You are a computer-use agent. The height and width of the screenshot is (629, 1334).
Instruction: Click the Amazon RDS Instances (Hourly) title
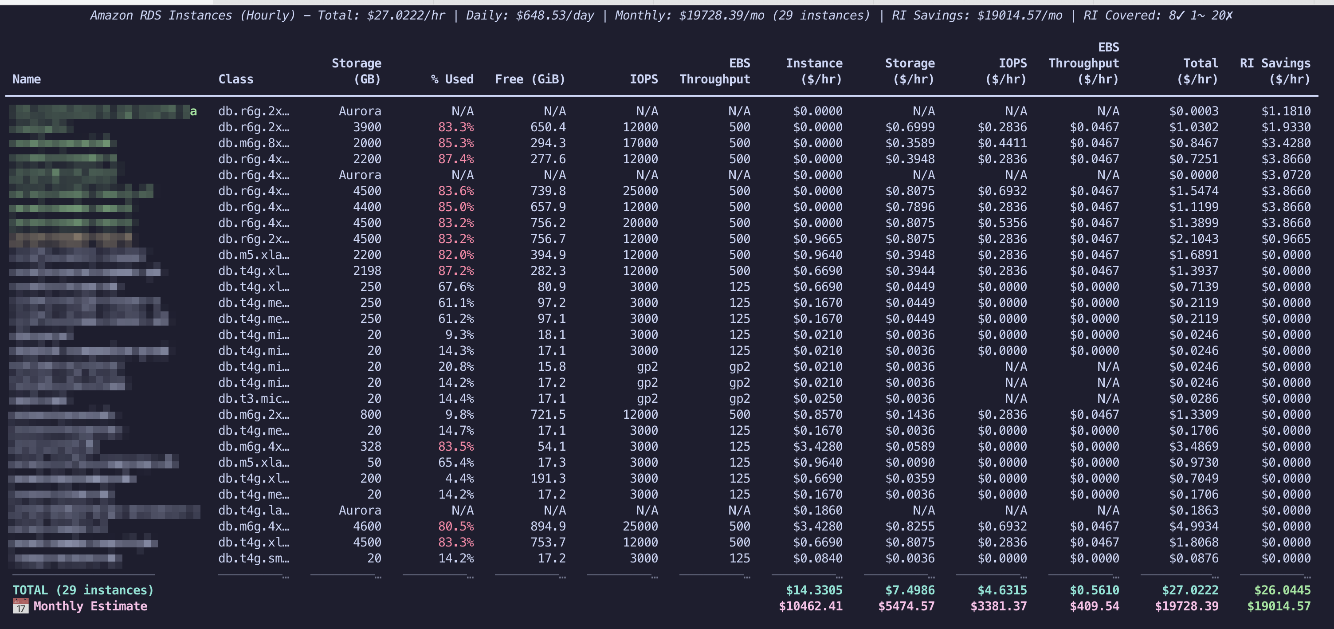[192, 16]
